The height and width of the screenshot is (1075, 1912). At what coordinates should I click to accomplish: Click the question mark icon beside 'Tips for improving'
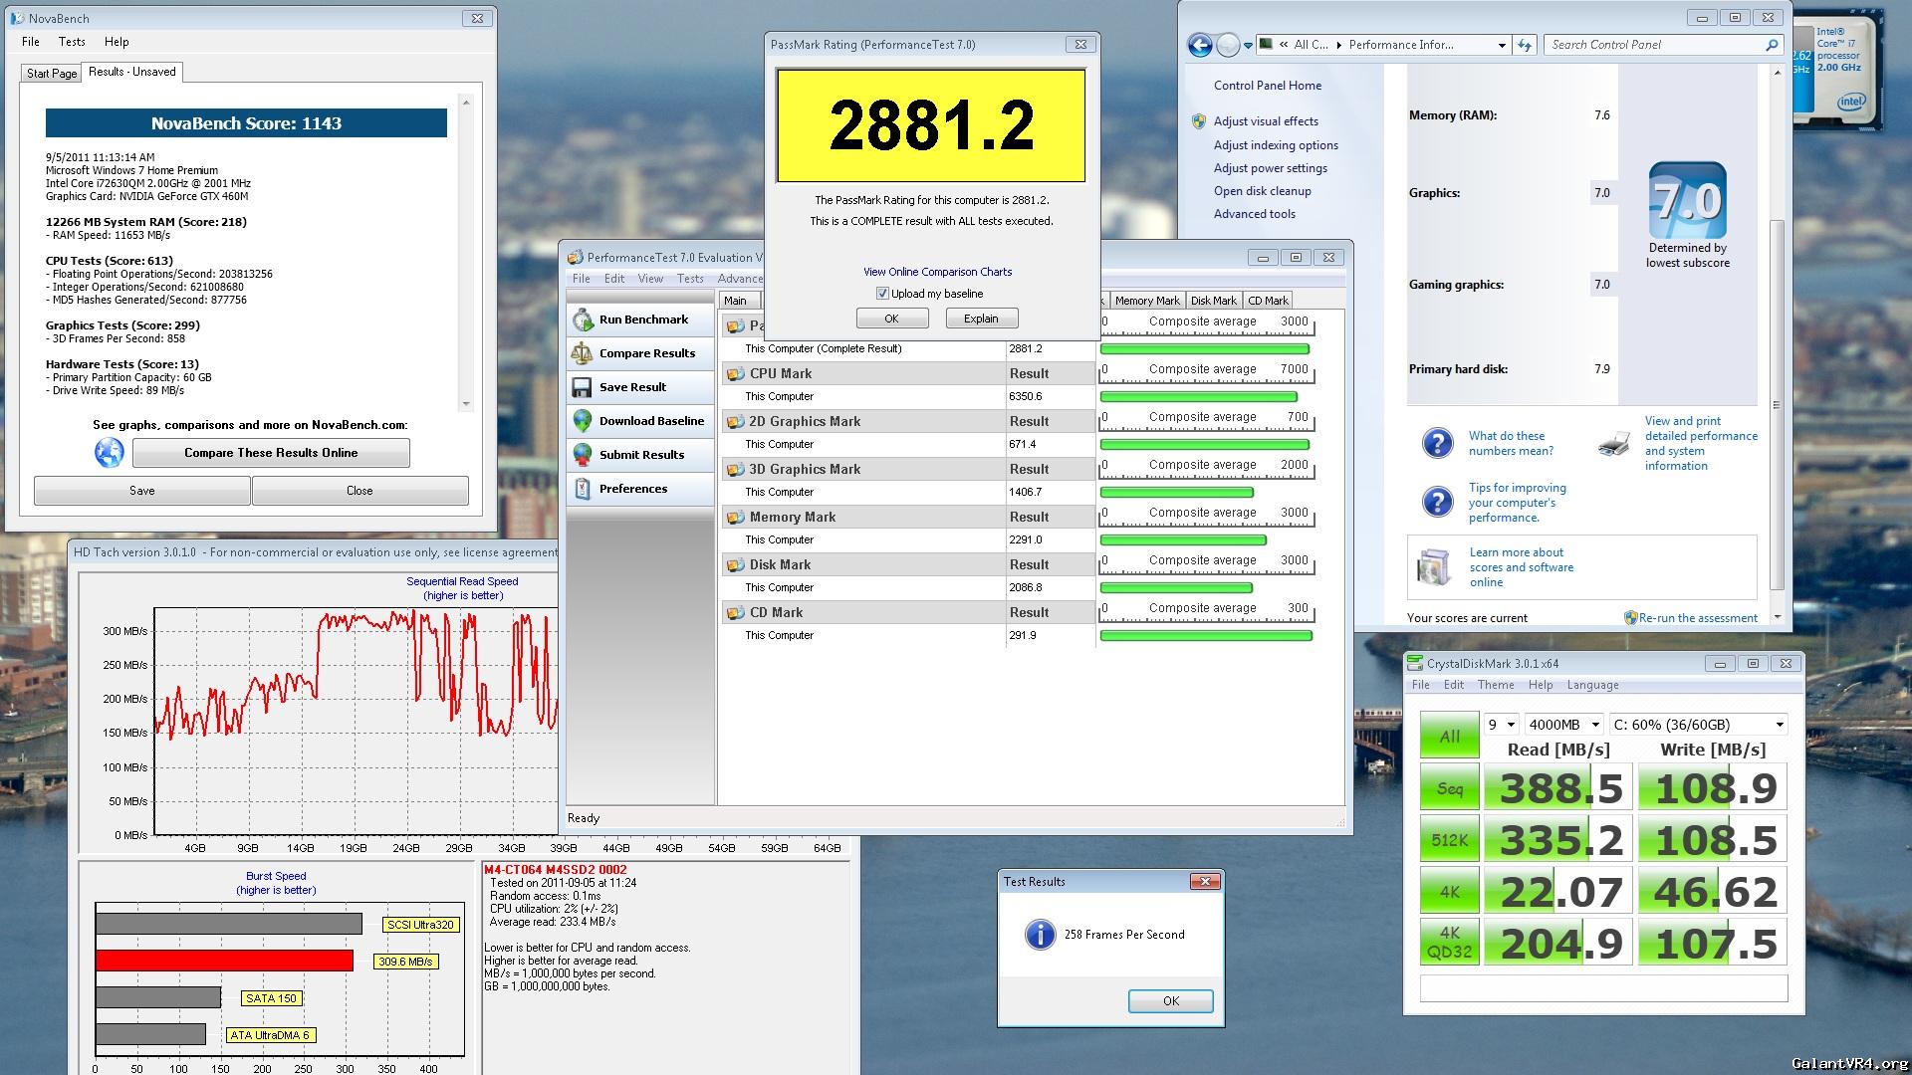tap(1437, 502)
